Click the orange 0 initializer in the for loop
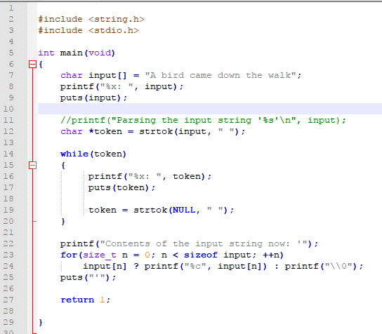Image resolution: width=382 pixels, height=334 pixels. pos(147,255)
